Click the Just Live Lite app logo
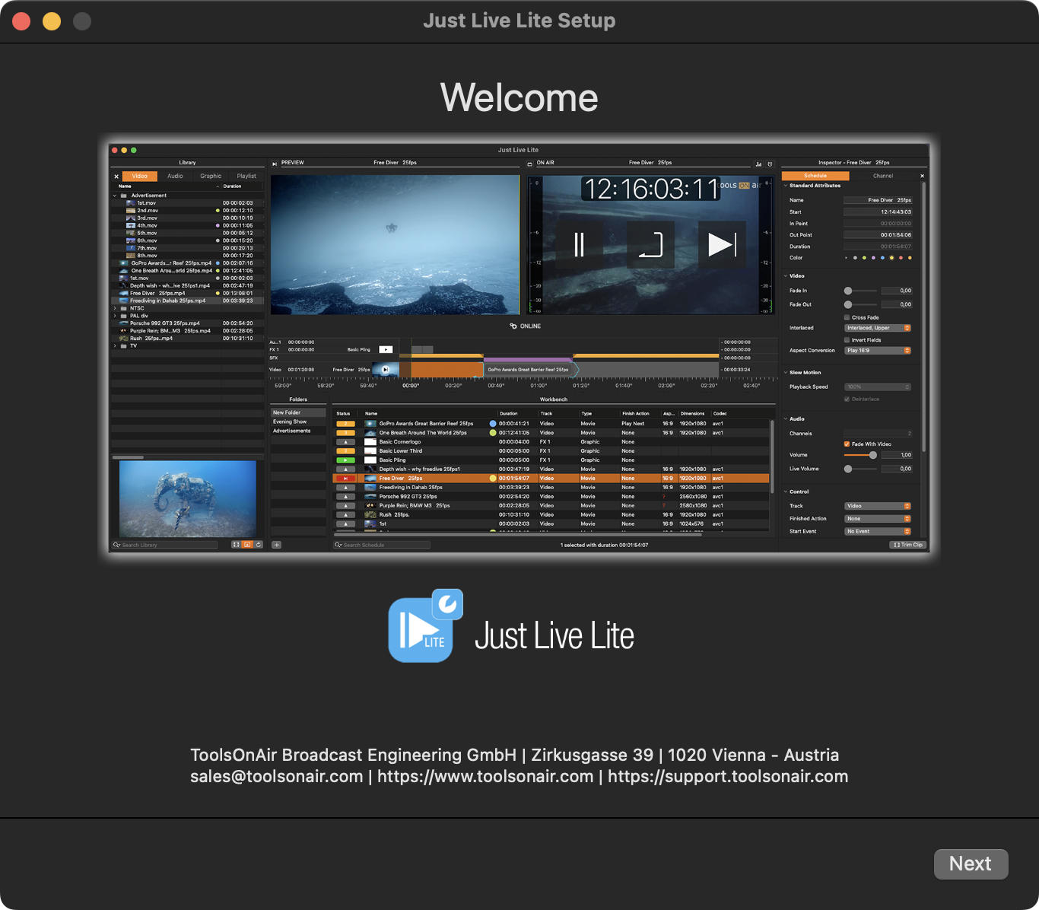The width and height of the screenshot is (1039, 910). [x=425, y=626]
